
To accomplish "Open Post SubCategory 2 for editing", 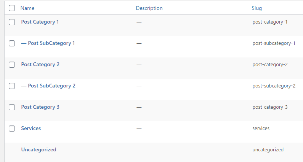I will [48, 86].
